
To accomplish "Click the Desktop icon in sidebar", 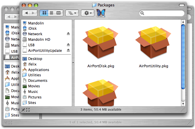I will tap(25, 59).
